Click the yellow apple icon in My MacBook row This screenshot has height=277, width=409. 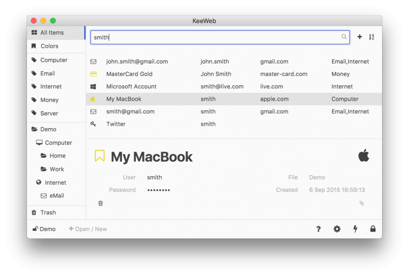point(93,99)
